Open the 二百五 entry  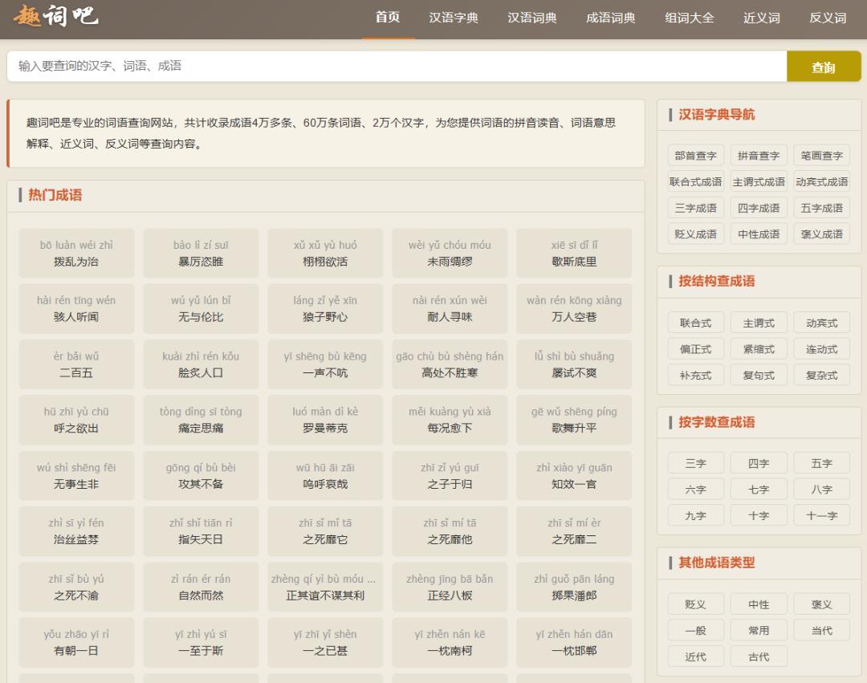point(76,364)
